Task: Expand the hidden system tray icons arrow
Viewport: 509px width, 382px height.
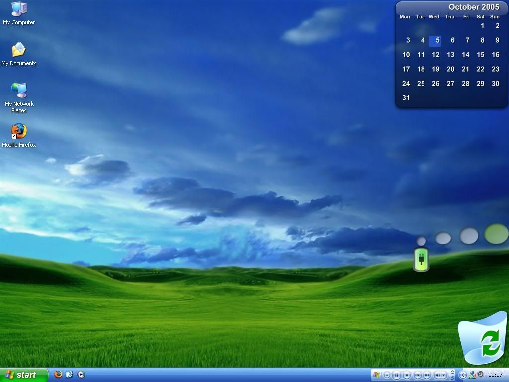Action: 463,375
